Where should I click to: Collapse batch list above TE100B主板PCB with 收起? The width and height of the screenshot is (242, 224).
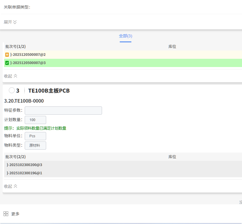tap(11, 76)
